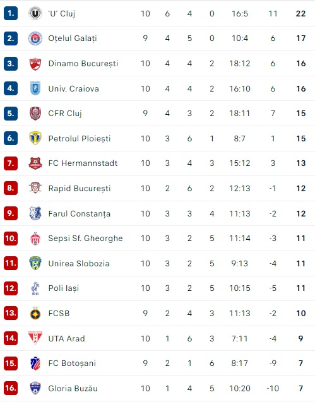Click the blue rank 1 position badge
Screen dimensions: 315x402
coord(11,13)
